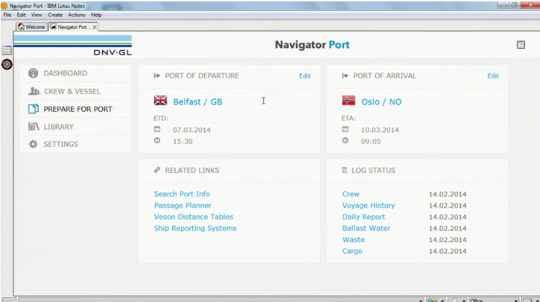Click the Library books icon
This screenshot has width=540, height=302.
pos(34,127)
